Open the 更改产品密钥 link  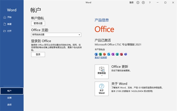click(x=101, y=58)
